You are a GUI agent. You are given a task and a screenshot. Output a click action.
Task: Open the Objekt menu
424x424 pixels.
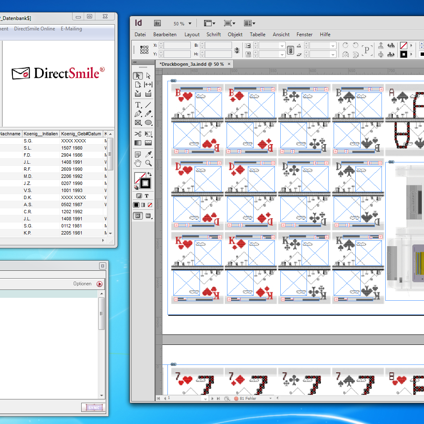235,35
